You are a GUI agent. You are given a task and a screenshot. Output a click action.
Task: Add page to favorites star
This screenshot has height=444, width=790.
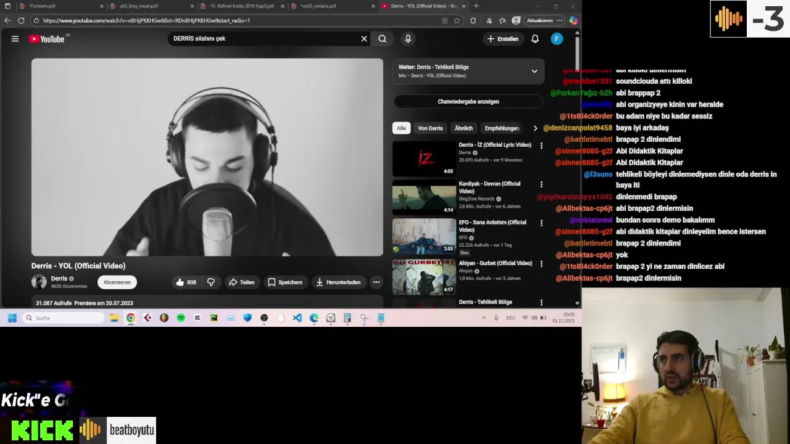pos(457,20)
